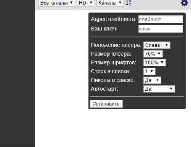
Task: Open the Все каналы dropdown
Action: pos(56,3)
